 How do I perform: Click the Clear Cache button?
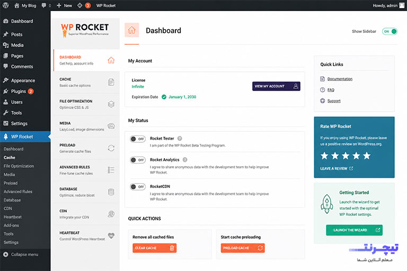pos(154,248)
